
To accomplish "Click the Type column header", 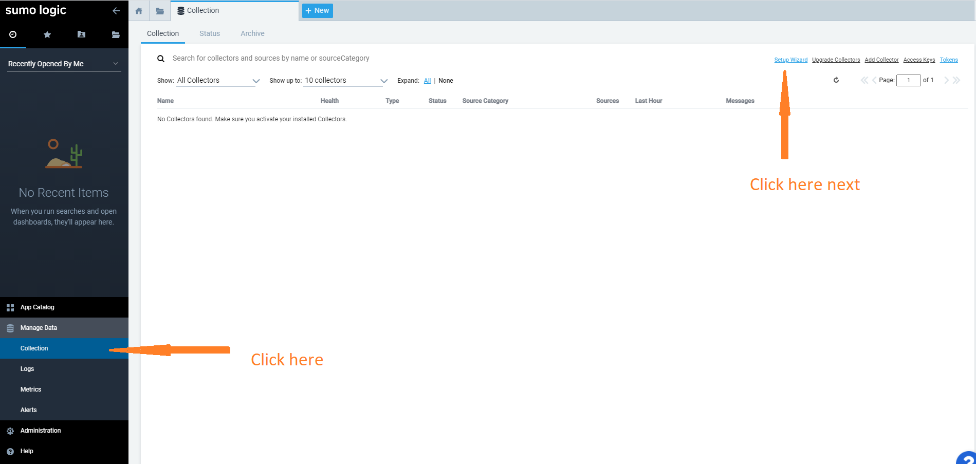I will (x=392, y=101).
